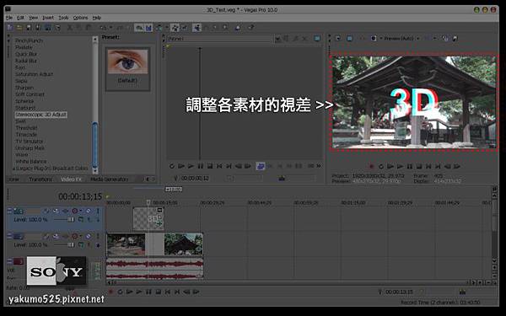Image resolution: width=506 pixels, height=316 pixels.
Task: Click Copy Snapshot icon in preview toolbar
Action: click(445, 39)
